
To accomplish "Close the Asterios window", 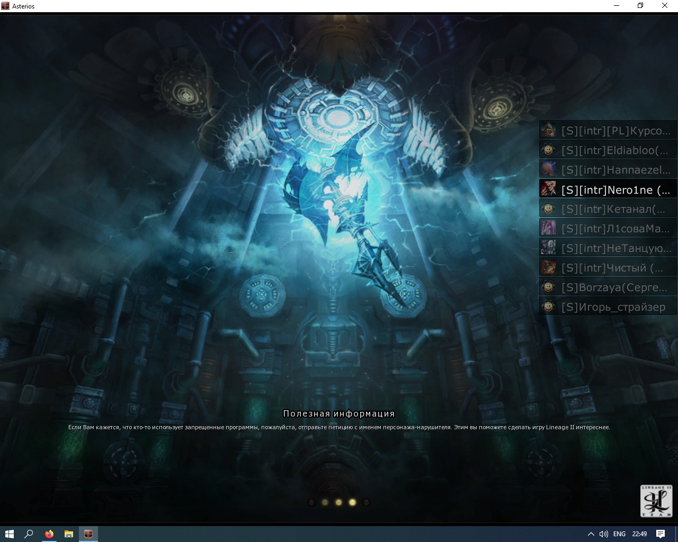I will (665, 6).
